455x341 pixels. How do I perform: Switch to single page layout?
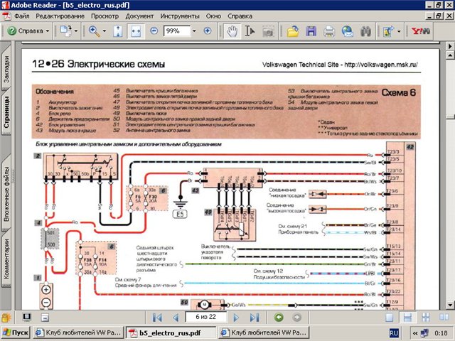point(390,318)
